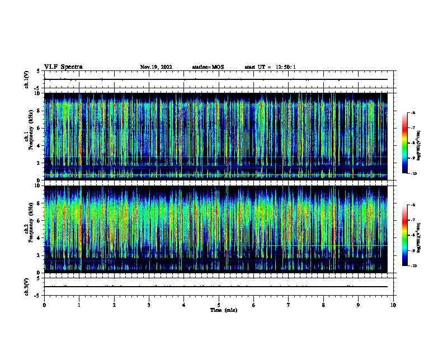
Task: Click the "4" tick on the time axis
Action: (x=184, y=305)
